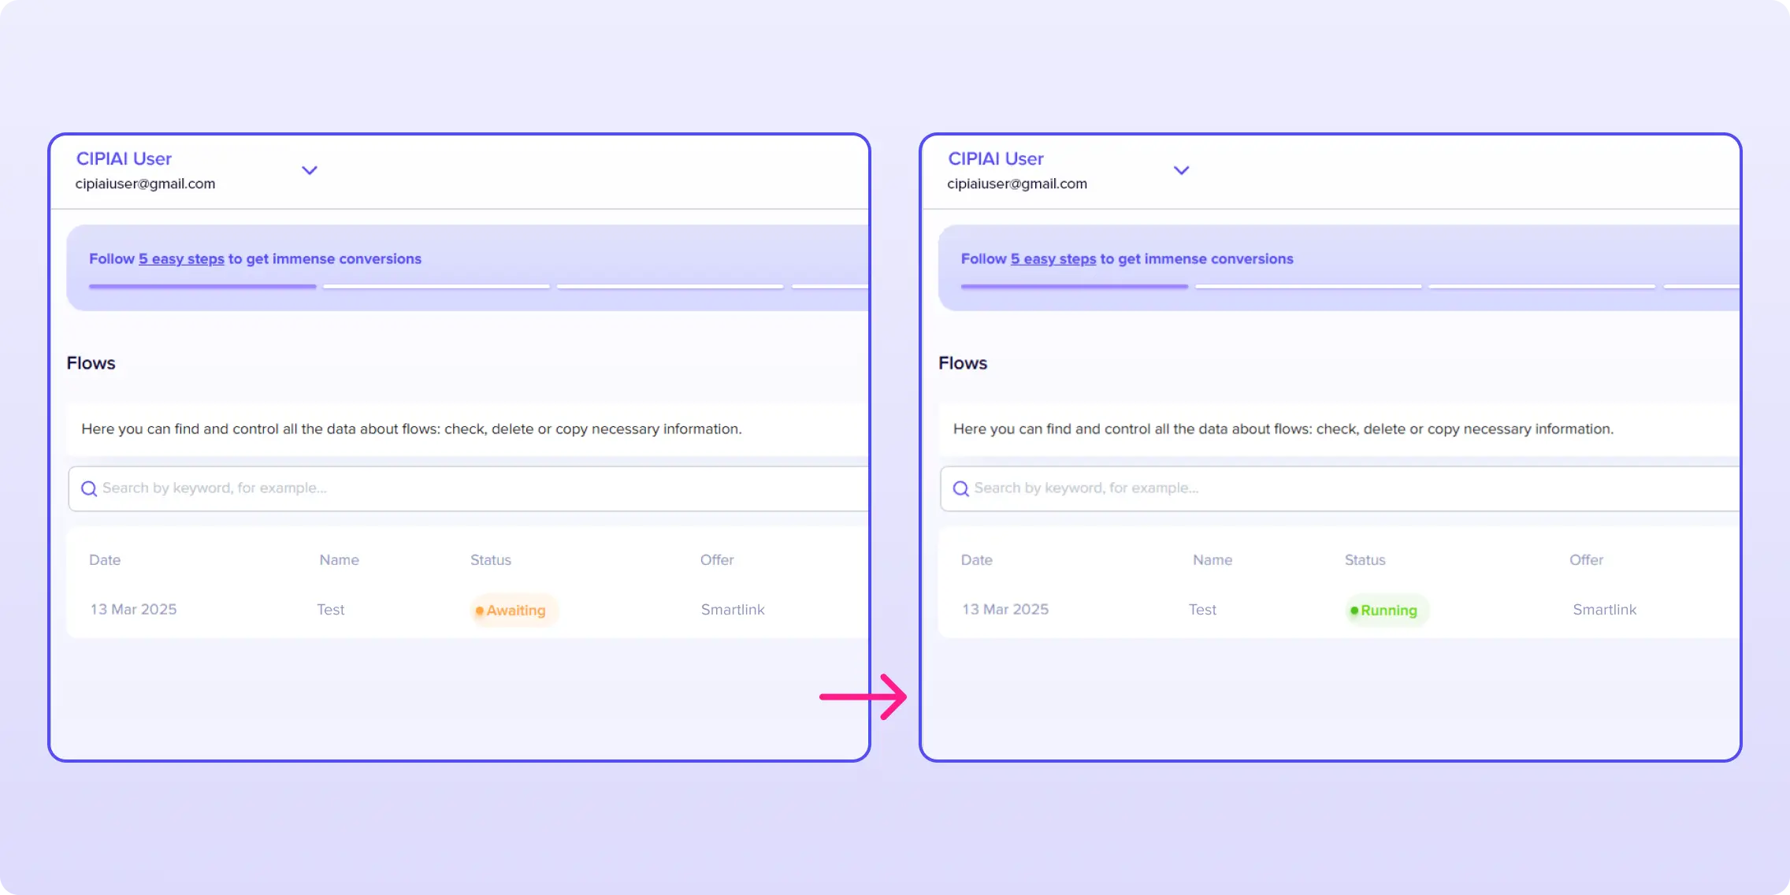Click the 'CIPIAI User' name in the right panel

(996, 159)
